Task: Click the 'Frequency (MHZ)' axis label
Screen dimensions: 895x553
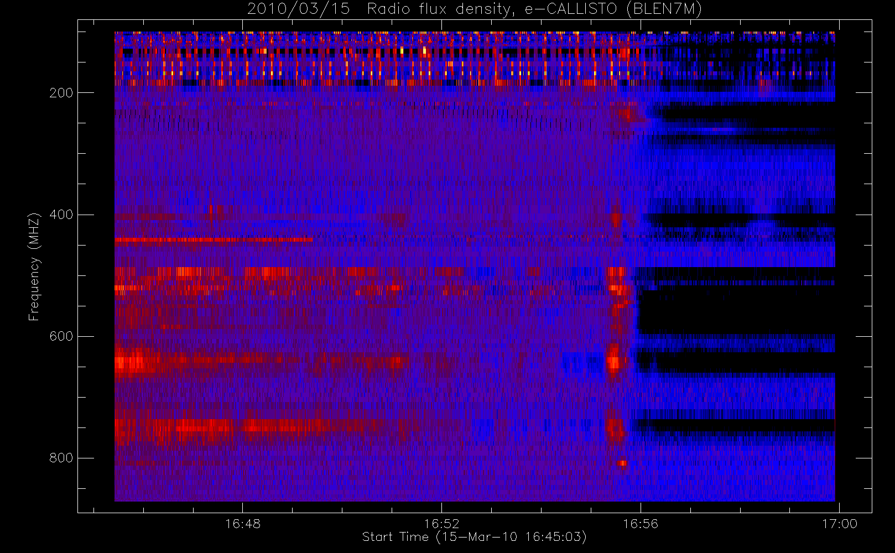Action: point(34,267)
